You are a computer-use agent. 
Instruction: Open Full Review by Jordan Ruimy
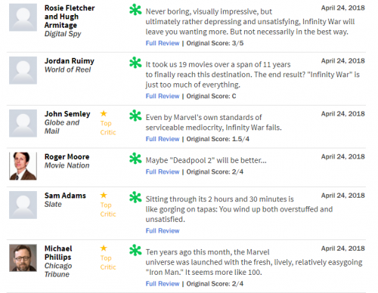pos(163,96)
